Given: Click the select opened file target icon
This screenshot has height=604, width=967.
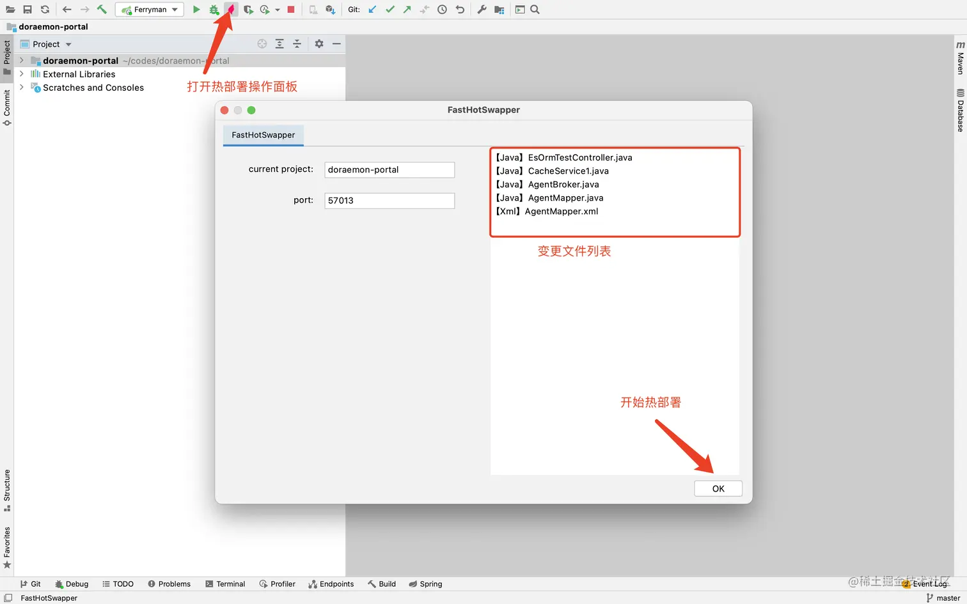Looking at the screenshot, I should (262, 43).
